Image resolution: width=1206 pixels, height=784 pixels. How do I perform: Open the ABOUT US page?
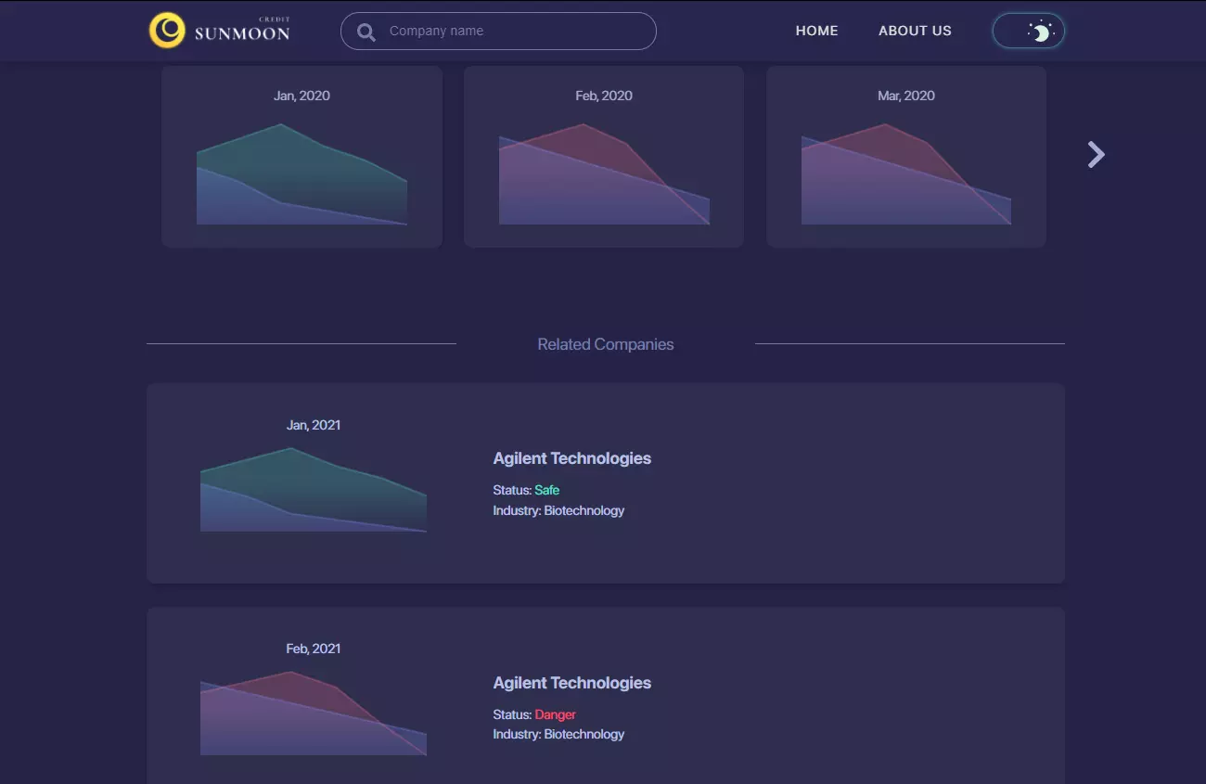click(915, 31)
